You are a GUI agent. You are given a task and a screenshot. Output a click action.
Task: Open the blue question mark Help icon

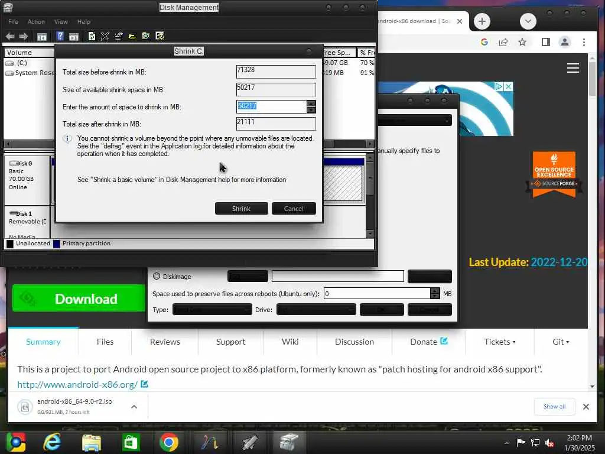(x=60, y=36)
